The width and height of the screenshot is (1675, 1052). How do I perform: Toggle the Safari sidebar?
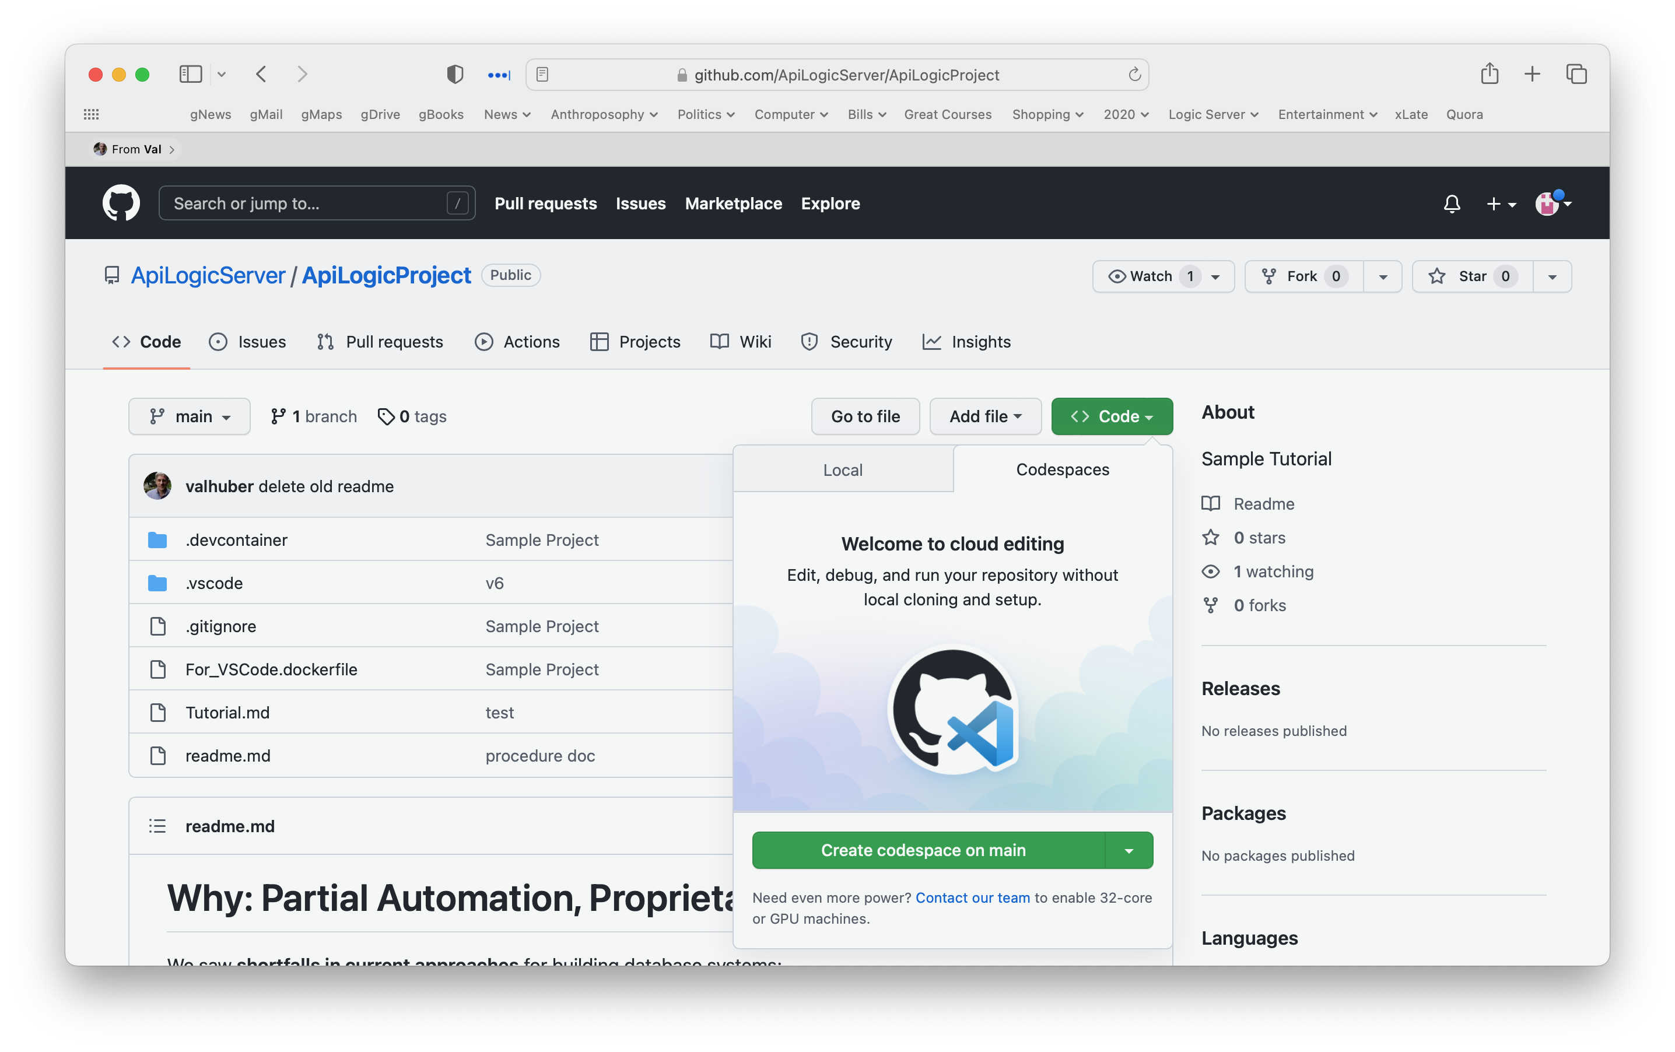(x=190, y=73)
